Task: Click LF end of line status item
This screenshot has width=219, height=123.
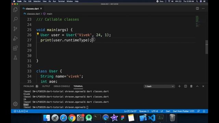Action: (162, 111)
